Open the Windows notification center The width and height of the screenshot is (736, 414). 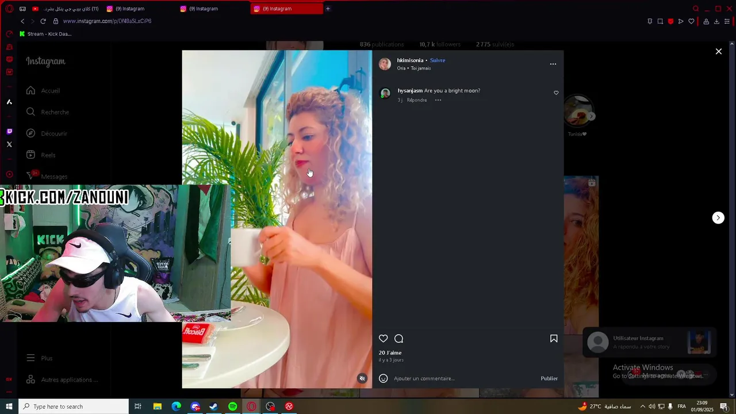724,407
